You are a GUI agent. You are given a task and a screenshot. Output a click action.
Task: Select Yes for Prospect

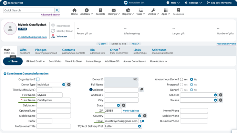[182, 85]
